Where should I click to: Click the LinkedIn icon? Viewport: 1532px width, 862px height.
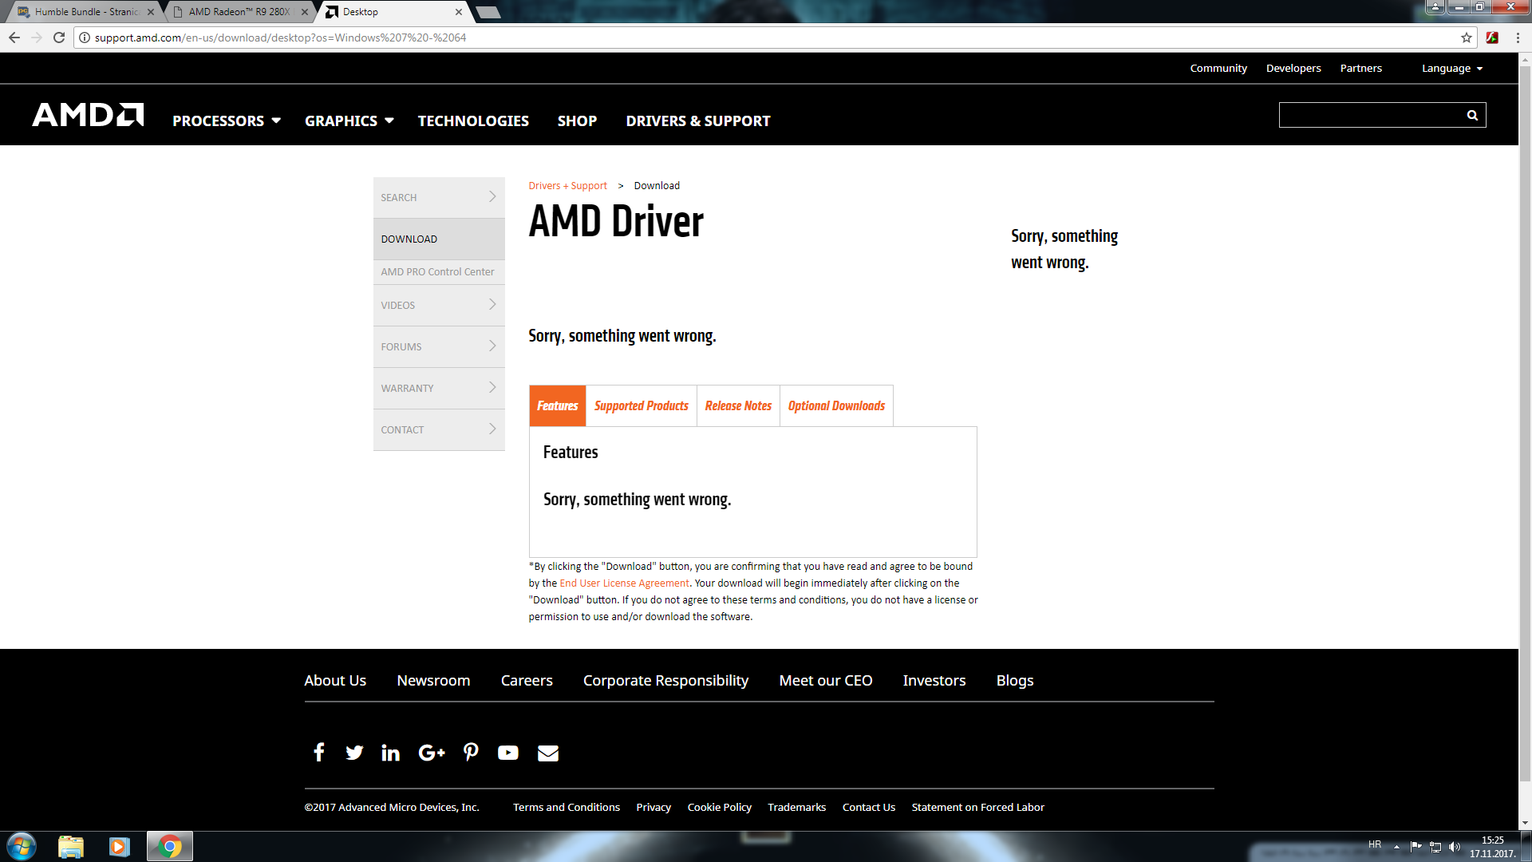(x=390, y=753)
